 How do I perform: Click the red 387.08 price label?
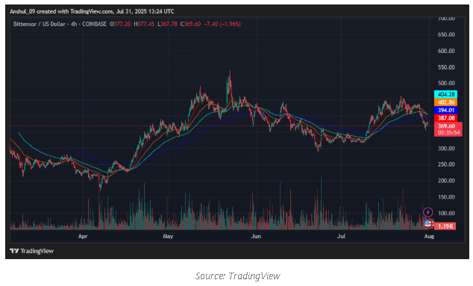point(445,118)
